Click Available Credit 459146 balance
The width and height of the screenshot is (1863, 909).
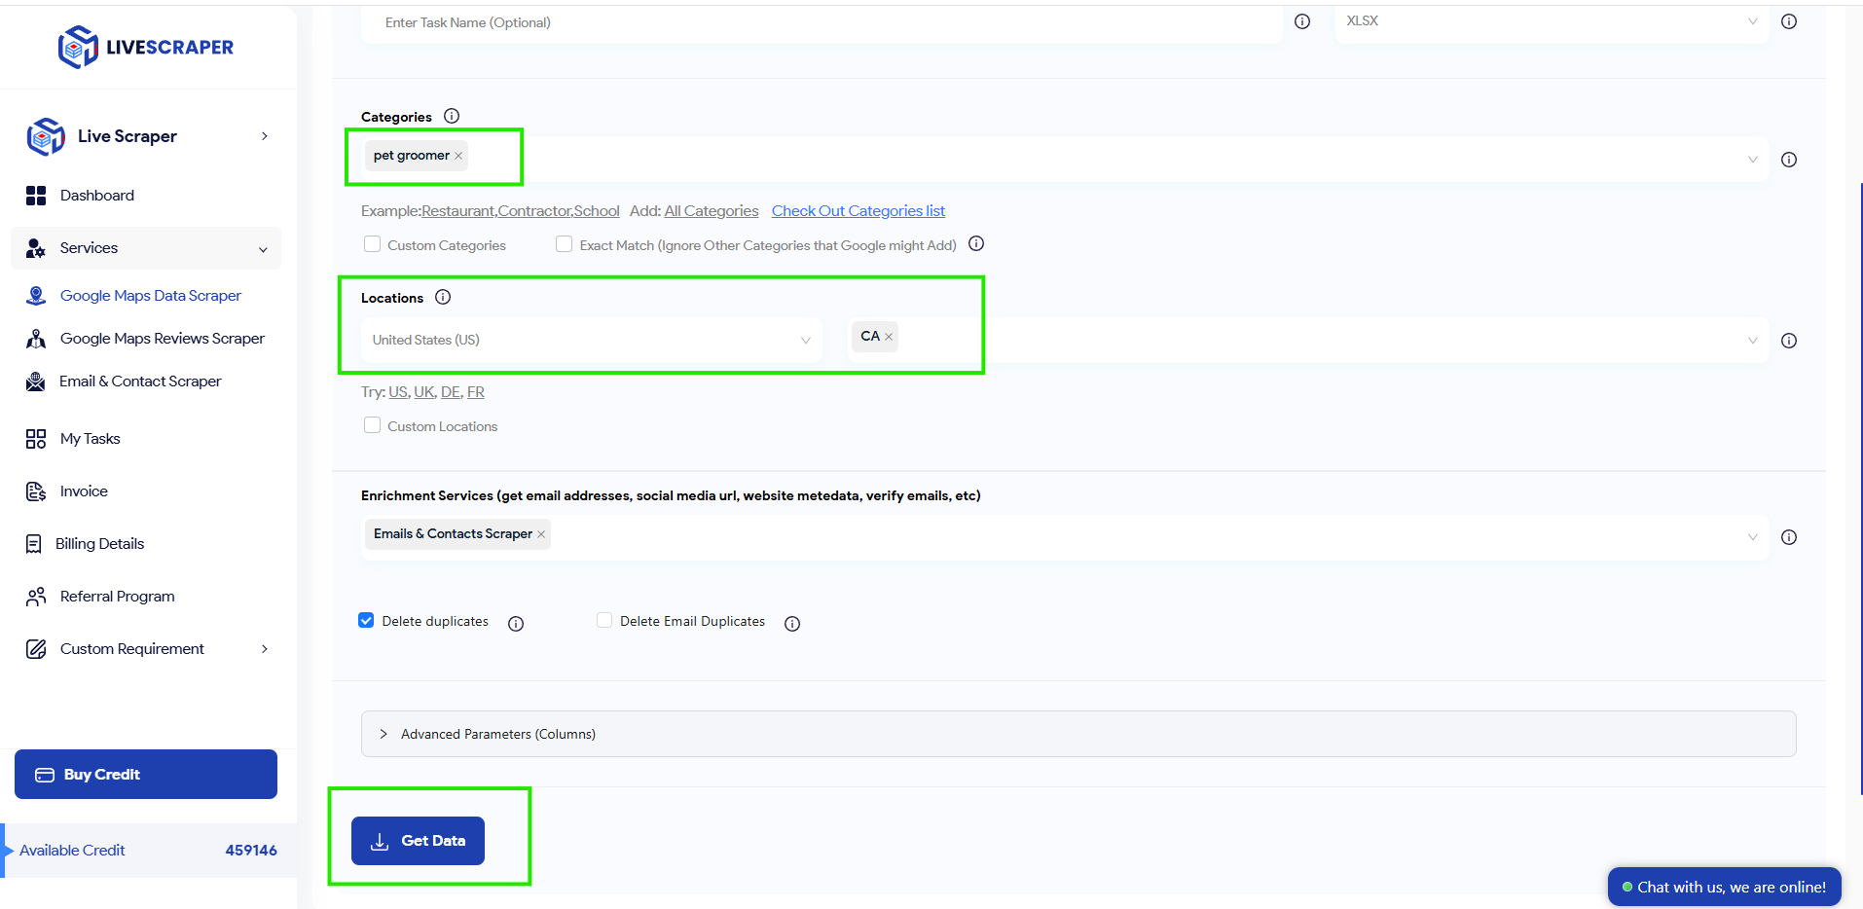click(148, 851)
